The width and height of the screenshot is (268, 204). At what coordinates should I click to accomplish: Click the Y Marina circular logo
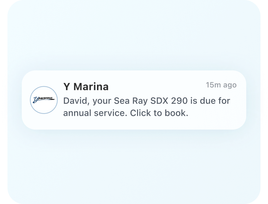[x=44, y=100]
